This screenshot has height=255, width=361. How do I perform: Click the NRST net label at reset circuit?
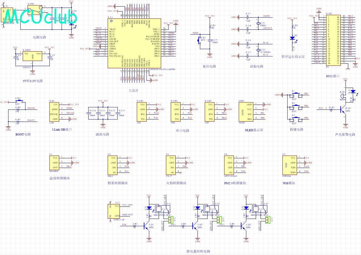195,33
